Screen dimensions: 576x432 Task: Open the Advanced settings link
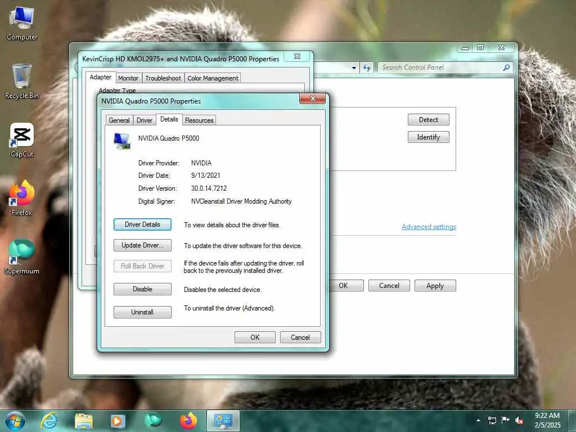click(x=429, y=227)
